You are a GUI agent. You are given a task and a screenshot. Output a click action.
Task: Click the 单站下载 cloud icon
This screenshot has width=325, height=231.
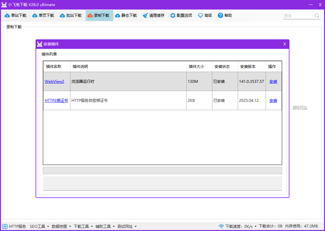pyautogui.click(x=7, y=16)
